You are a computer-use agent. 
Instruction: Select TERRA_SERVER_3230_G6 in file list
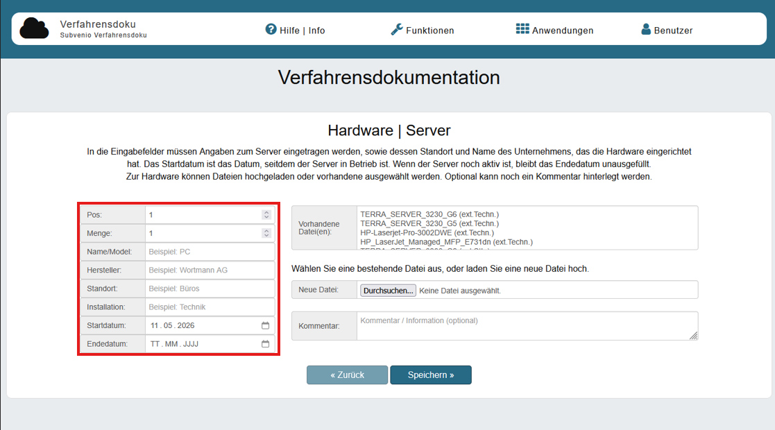[x=429, y=214]
